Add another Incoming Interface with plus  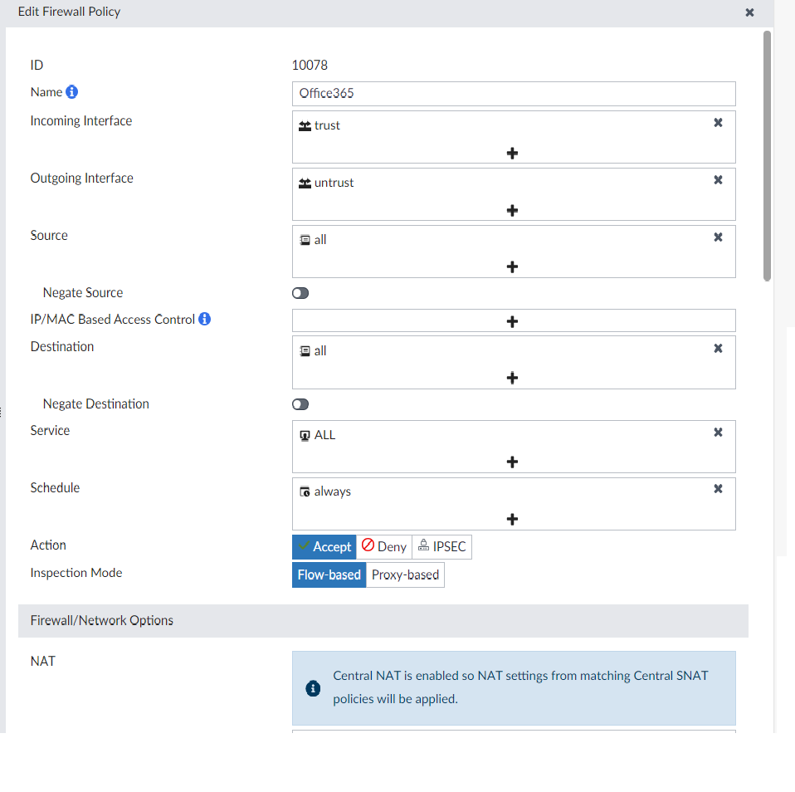pos(513,154)
